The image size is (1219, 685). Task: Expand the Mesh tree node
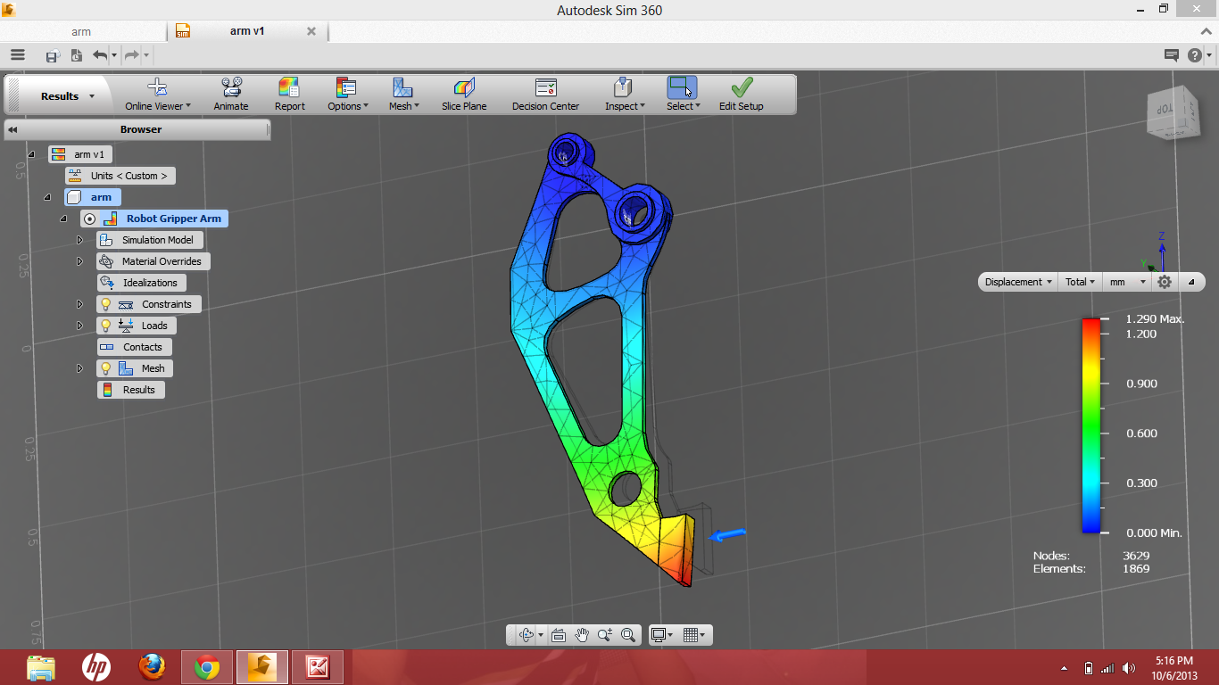tap(79, 368)
